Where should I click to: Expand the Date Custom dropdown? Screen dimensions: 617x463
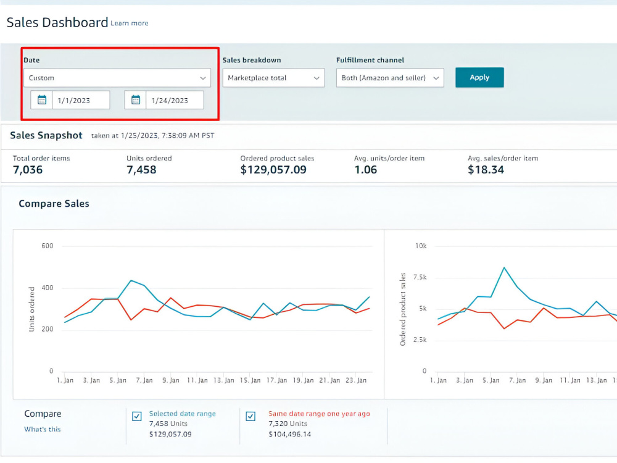[117, 78]
